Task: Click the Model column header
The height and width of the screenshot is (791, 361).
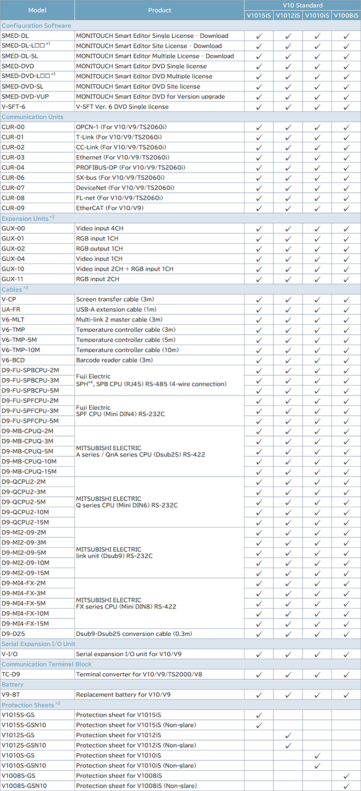Action: tap(37, 10)
